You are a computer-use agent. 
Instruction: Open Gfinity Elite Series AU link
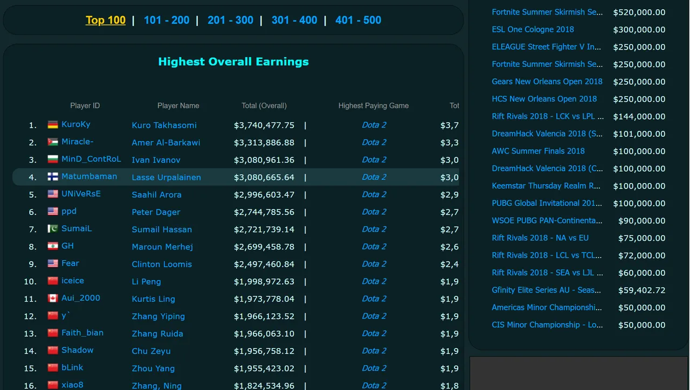tap(546, 290)
